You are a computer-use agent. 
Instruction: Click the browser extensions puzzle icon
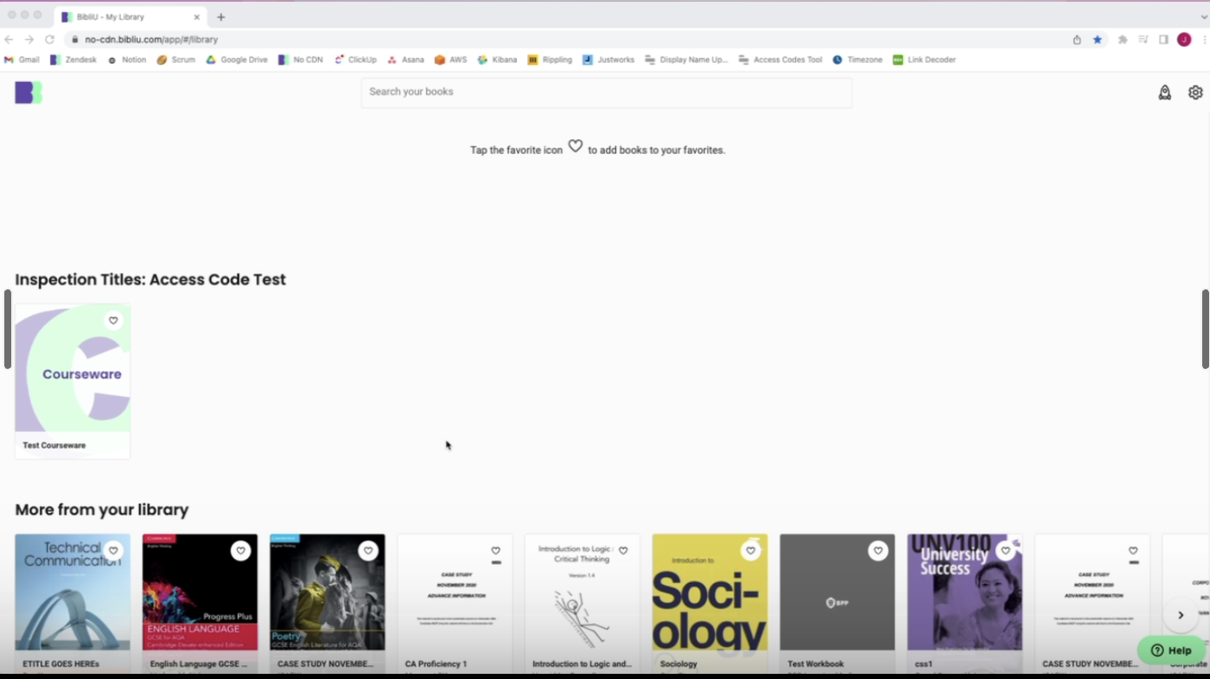click(x=1122, y=39)
